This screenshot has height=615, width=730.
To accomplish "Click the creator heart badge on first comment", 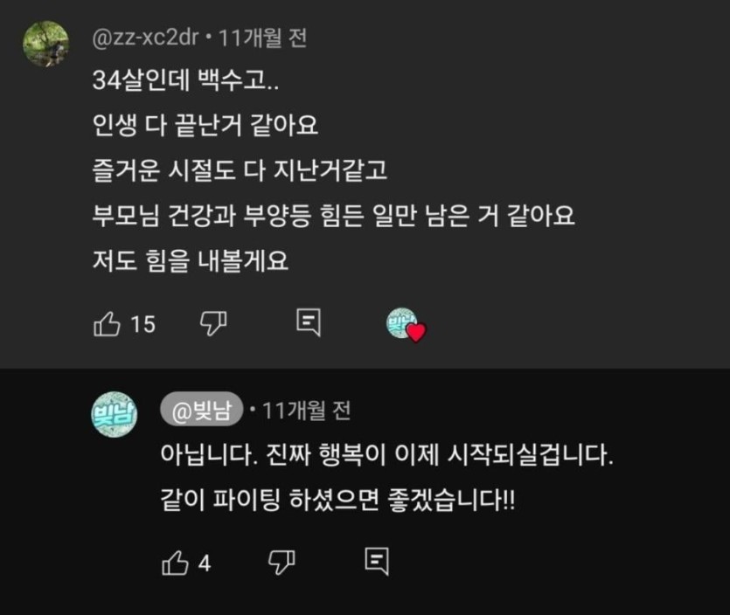I will [x=405, y=325].
